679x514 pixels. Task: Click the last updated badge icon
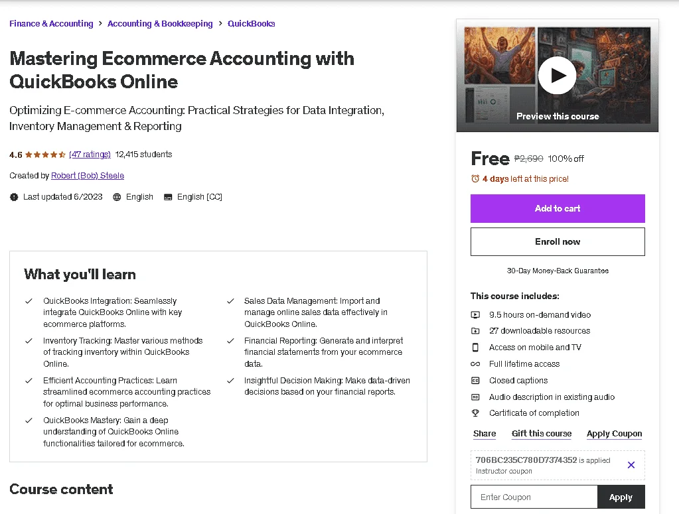tap(14, 197)
